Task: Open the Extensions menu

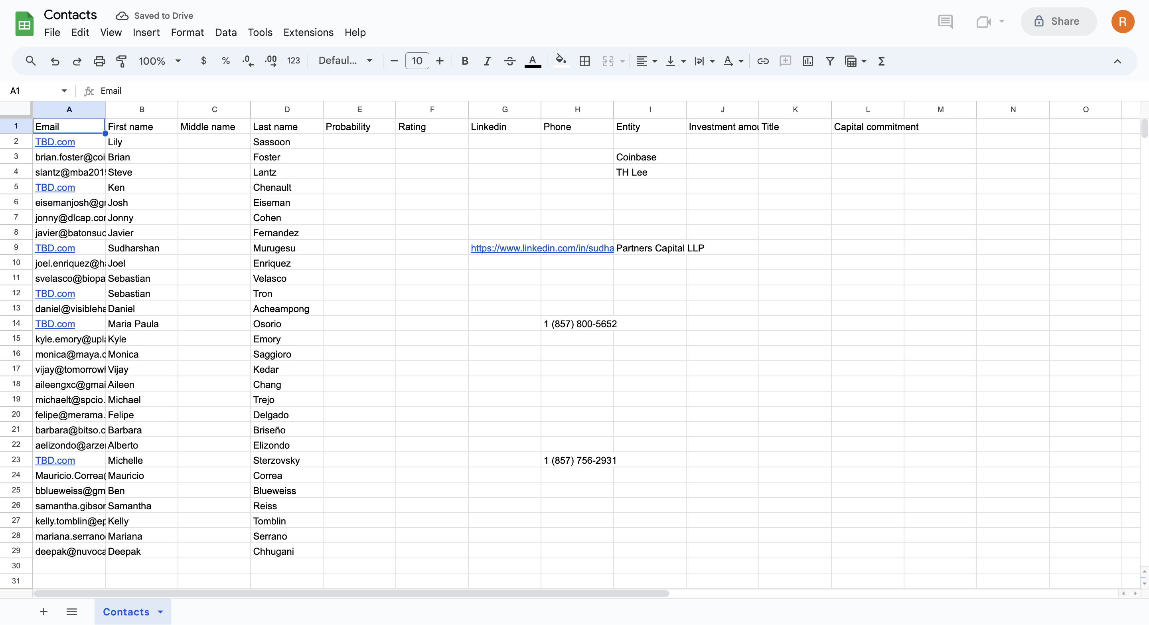Action: pos(308,32)
